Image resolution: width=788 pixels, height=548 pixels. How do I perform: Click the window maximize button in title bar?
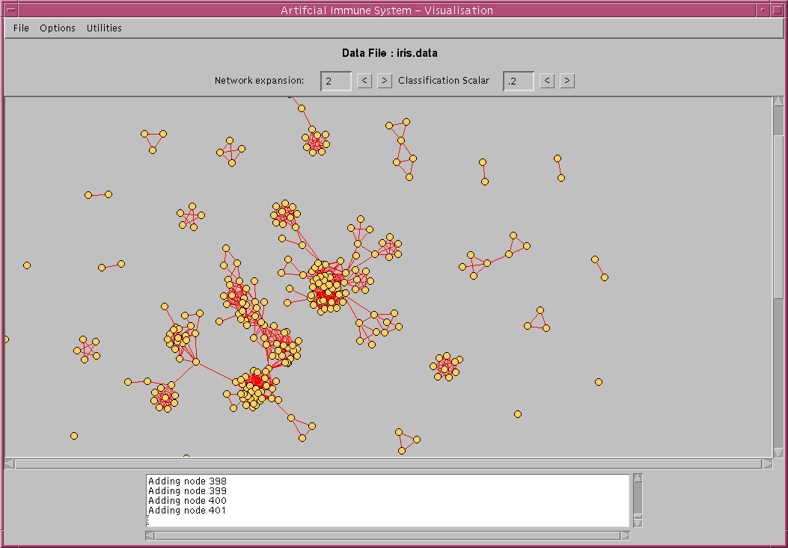(x=777, y=9)
